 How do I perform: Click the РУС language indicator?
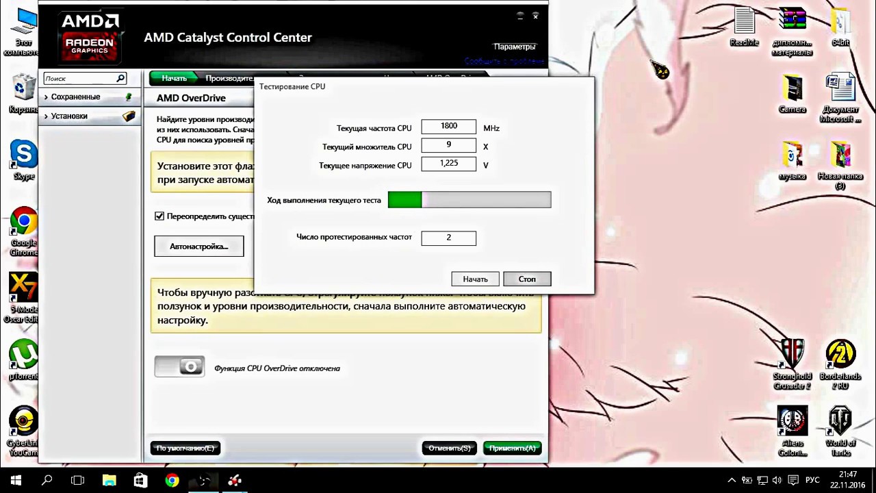(x=812, y=480)
